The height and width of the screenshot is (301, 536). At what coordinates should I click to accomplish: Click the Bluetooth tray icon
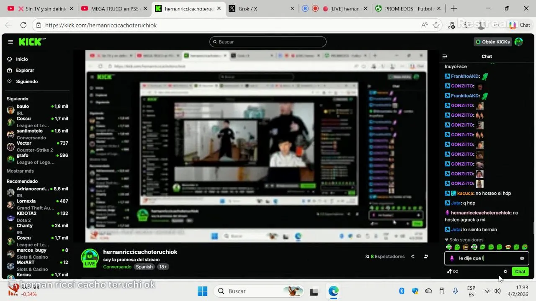401,291
